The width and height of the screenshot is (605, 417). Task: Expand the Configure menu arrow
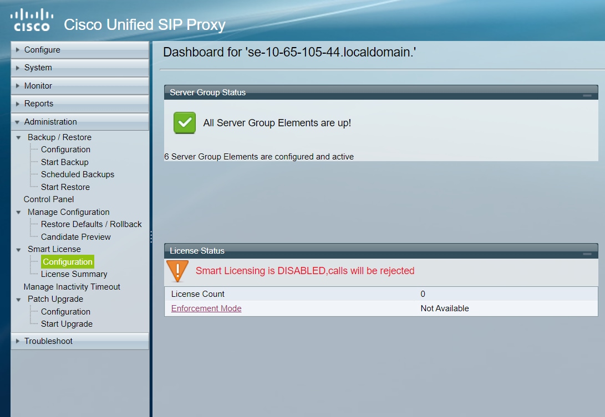(17, 50)
